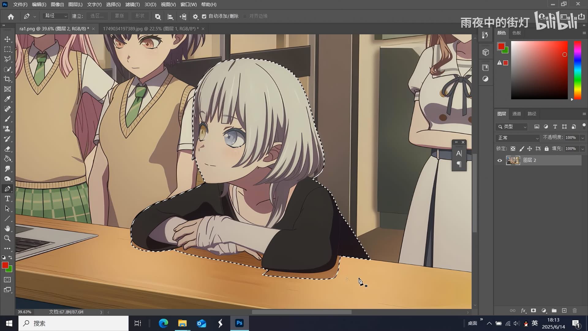Open the 滤镜(T) menu
The width and height of the screenshot is (588, 331).
(x=132, y=5)
